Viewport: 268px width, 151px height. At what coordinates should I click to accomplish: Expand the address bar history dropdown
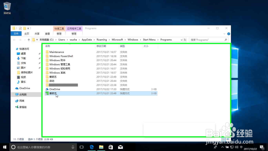coord(181,40)
